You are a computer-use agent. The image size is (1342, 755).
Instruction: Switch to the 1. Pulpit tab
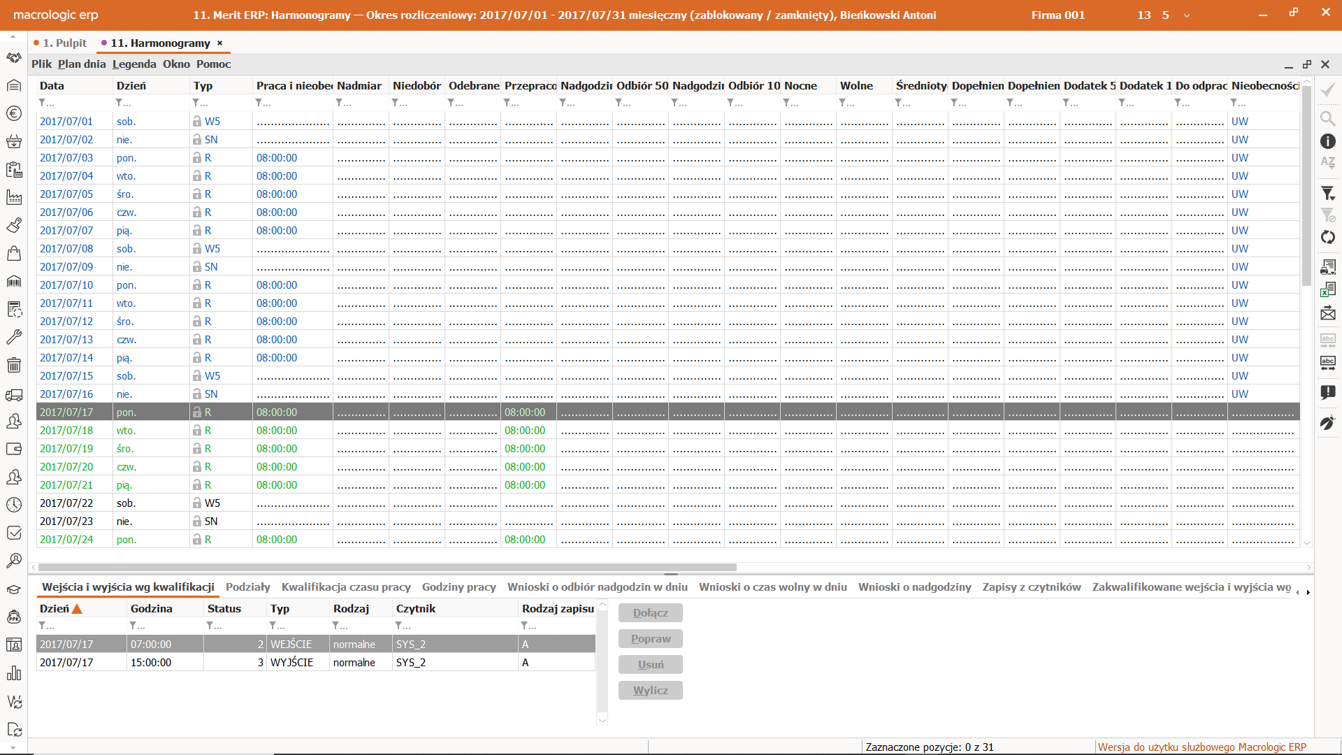[64, 43]
